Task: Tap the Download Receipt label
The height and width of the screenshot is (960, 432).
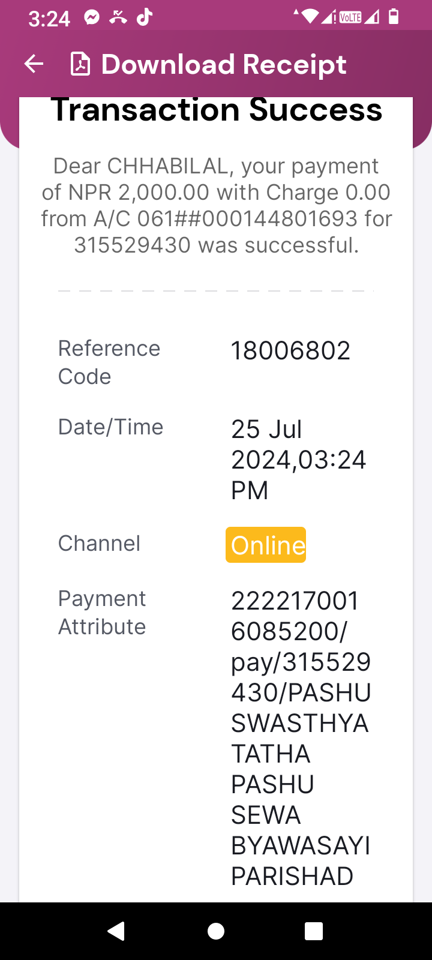Action: pyautogui.click(x=224, y=64)
